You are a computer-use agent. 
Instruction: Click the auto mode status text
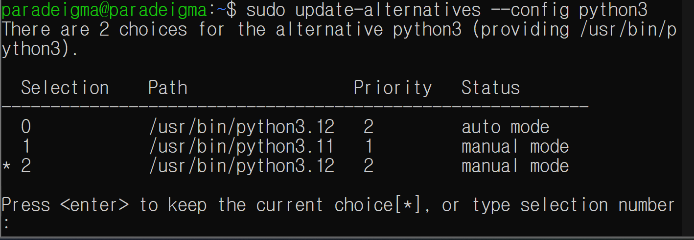coord(505,127)
